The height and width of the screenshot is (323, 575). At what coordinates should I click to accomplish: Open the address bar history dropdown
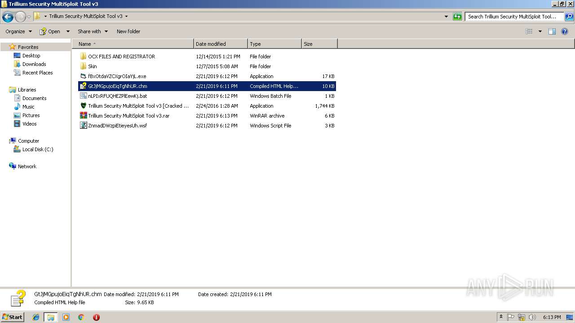(x=446, y=17)
